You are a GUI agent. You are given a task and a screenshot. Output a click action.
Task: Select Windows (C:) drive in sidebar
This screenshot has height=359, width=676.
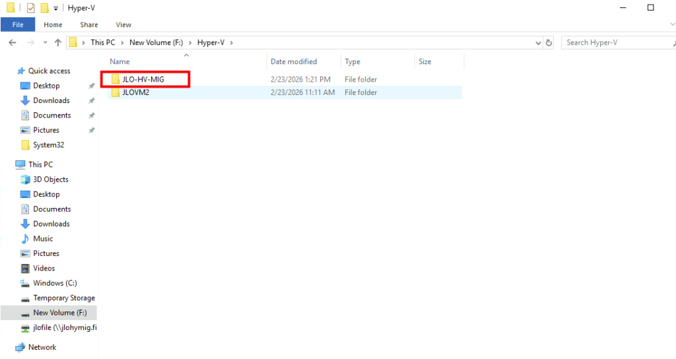pyautogui.click(x=55, y=283)
